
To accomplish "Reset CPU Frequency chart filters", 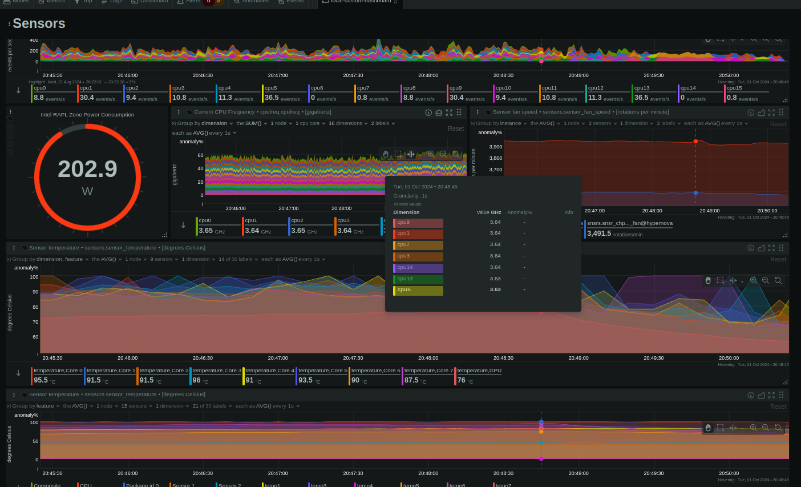I will [x=456, y=128].
